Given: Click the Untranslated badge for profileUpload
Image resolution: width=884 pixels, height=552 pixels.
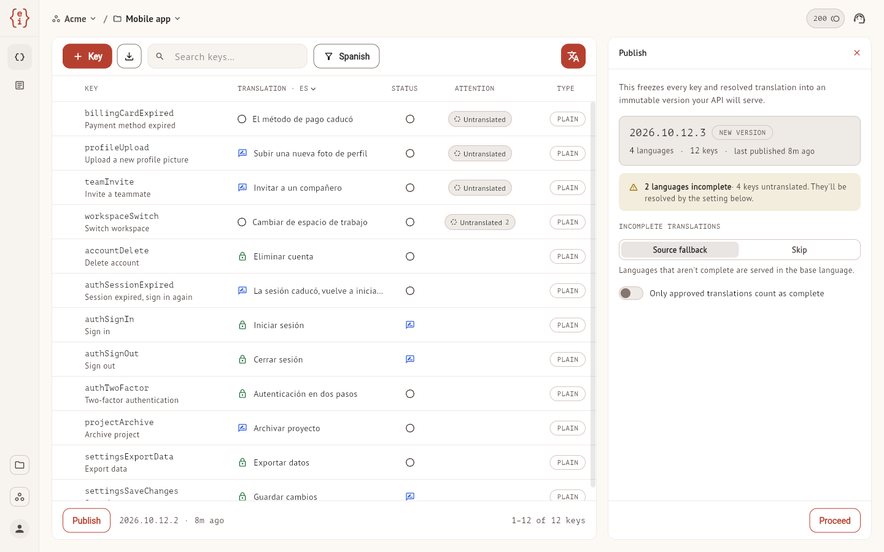Looking at the screenshot, I should tap(480, 153).
